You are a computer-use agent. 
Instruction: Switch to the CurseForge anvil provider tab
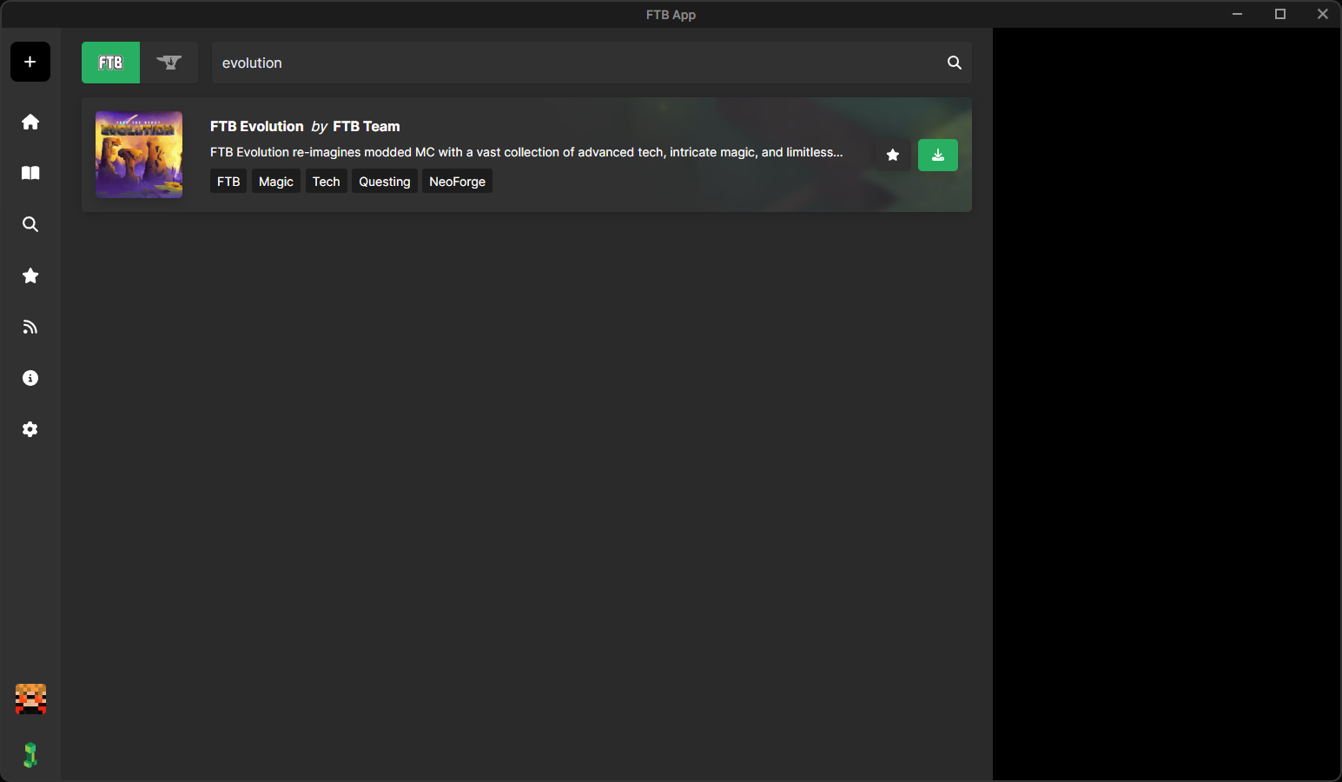169,63
